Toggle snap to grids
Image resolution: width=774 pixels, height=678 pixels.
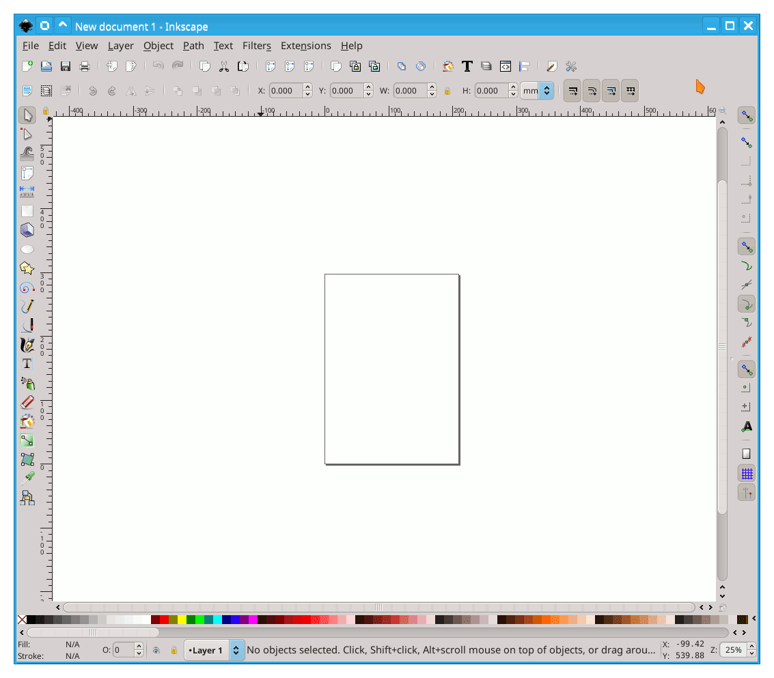747,474
